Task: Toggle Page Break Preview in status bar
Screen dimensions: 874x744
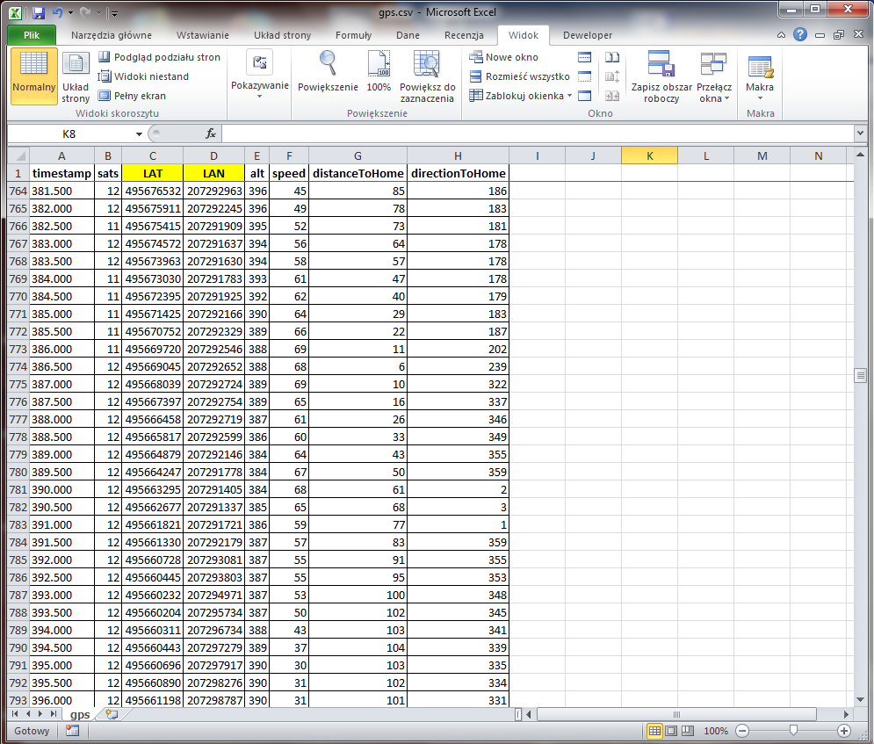Action: click(688, 731)
